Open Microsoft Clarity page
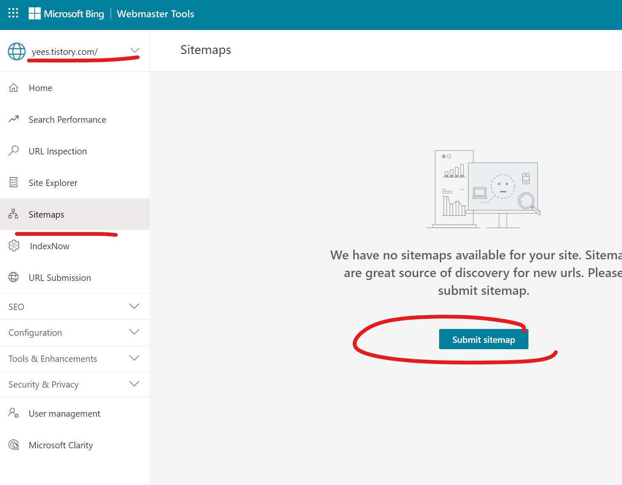The width and height of the screenshot is (622, 485). tap(75, 445)
